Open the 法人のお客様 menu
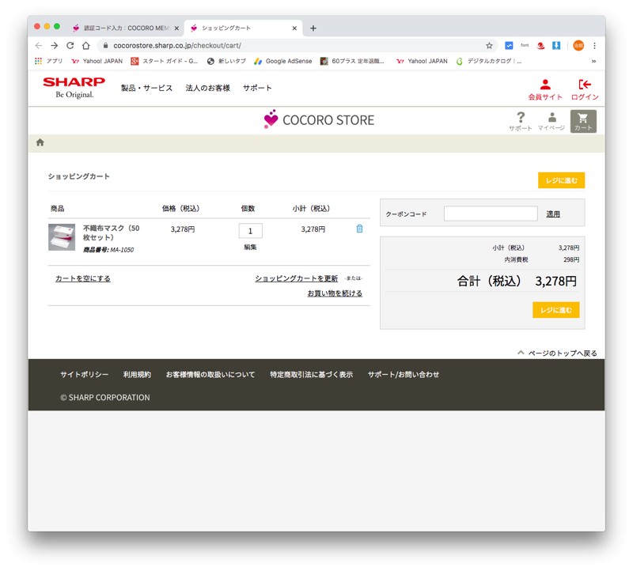633x571 pixels. pos(207,88)
